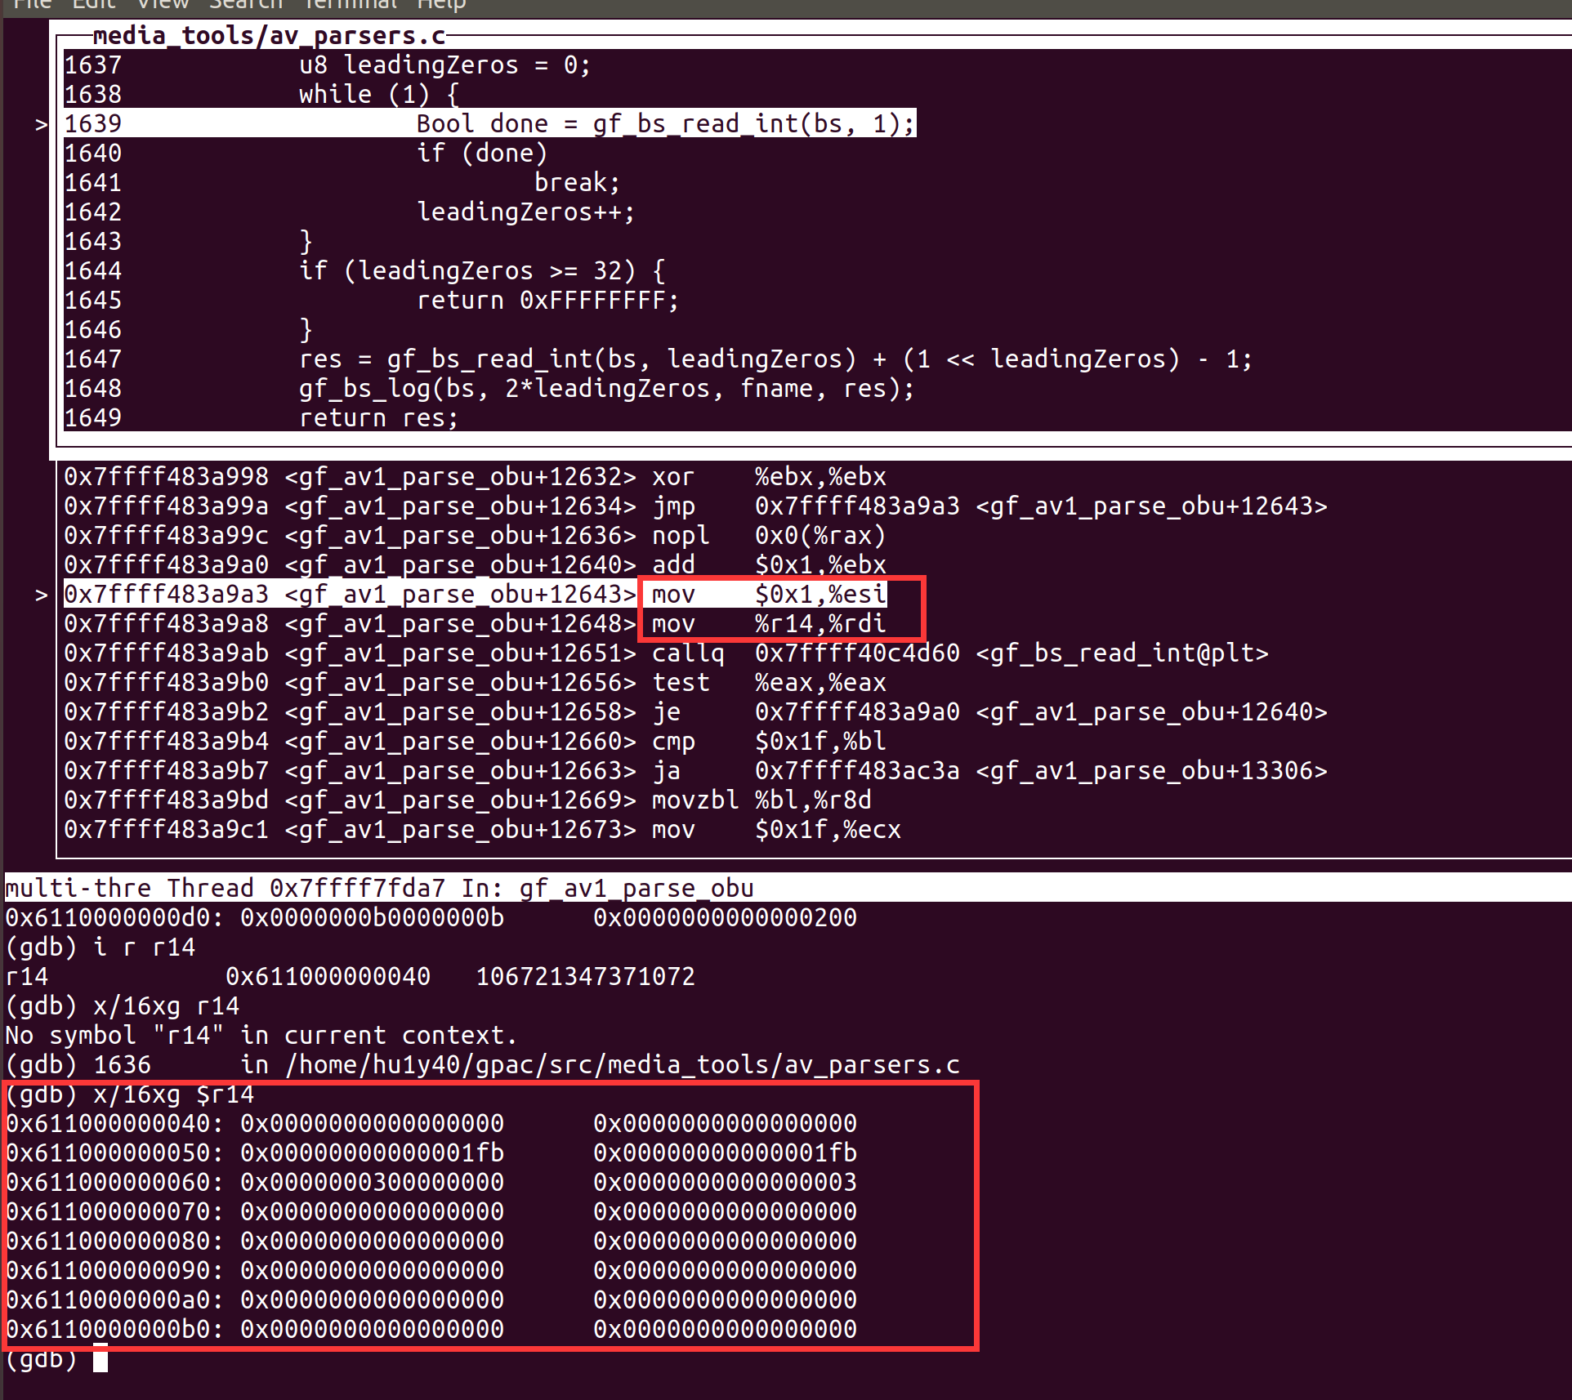Open the Search menu in menu bar
This screenshot has height=1400, width=1572.
tap(246, 5)
